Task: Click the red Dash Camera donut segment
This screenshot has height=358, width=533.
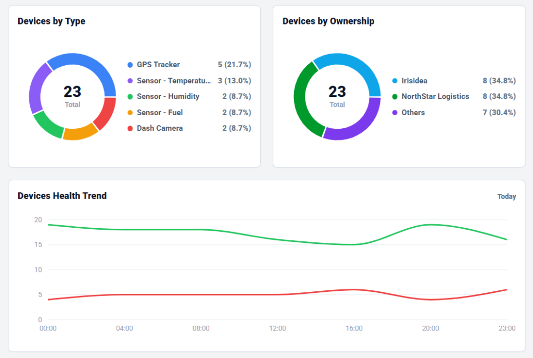Action: point(107,114)
